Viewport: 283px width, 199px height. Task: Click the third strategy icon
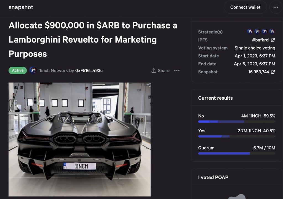click(265, 32)
